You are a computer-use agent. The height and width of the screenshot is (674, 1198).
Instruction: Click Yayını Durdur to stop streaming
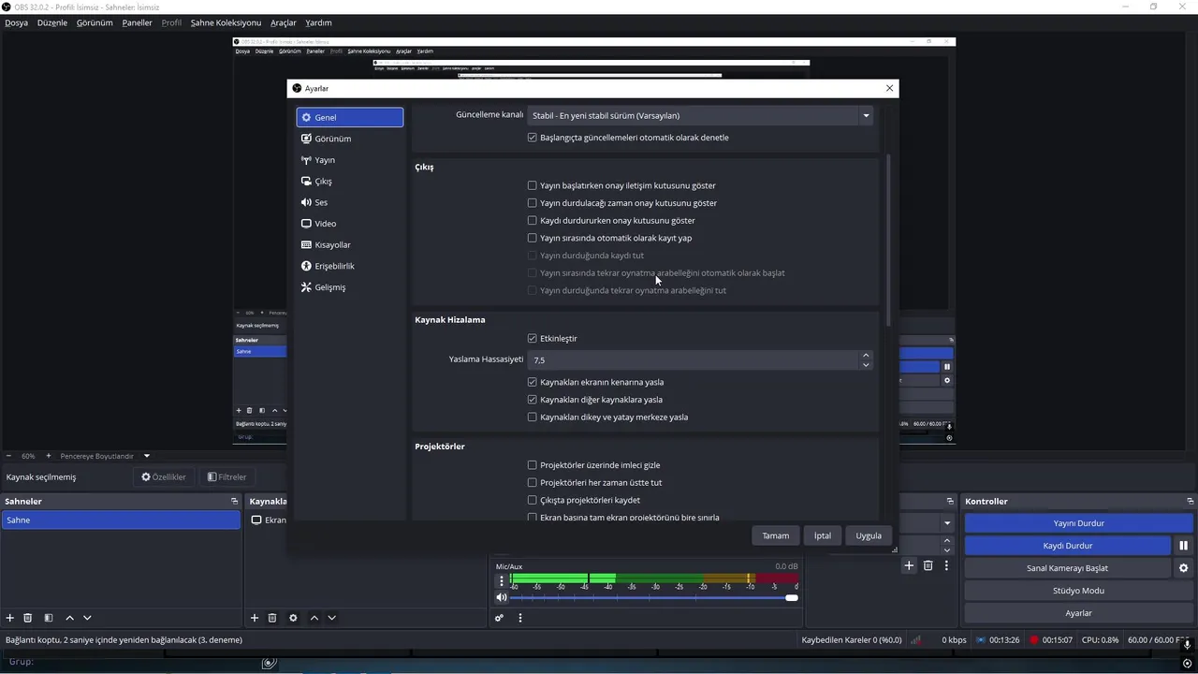1078,523
